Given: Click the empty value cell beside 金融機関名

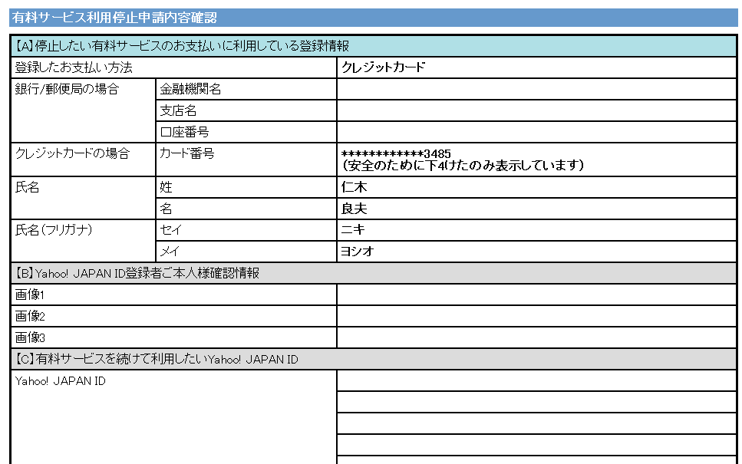Looking at the screenshot, I should tap(536, 89).
